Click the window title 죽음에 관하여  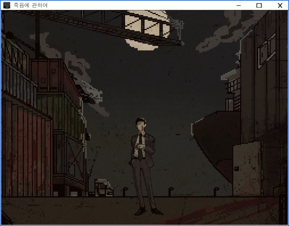click(30, 5)
